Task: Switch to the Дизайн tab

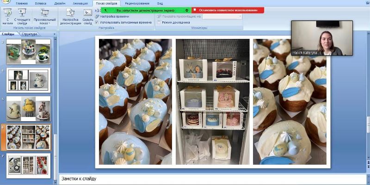Action: (59, 4)
